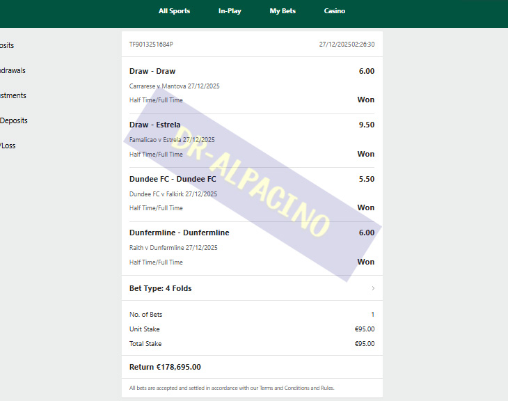Click the Famalicao v Estrela match line
Viewport: 508px width, 401px height.
172,140
